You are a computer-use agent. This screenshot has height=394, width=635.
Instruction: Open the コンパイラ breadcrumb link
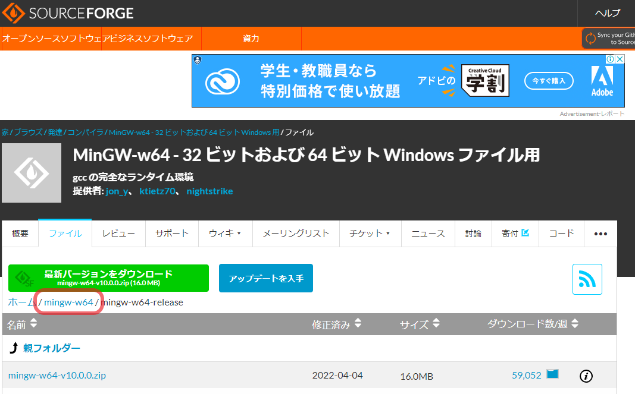click(x=85, y=133)
